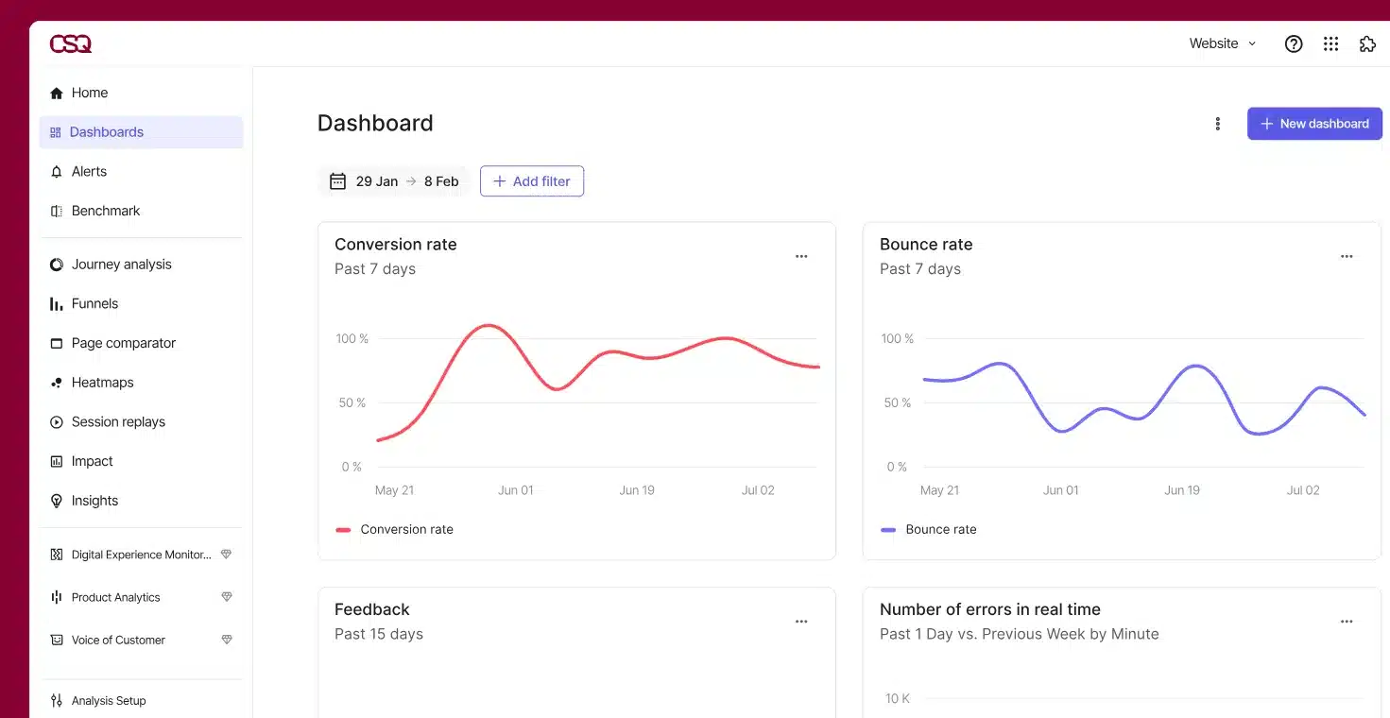Open the Heatmaps section
The image size is (1390, 718).
102,382
